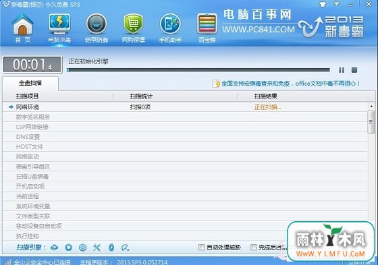Click the scrollbar up arrow in scan list
The height and width of the screenshot is (265, 378).
pyautogui.click(x=371, y=107)
